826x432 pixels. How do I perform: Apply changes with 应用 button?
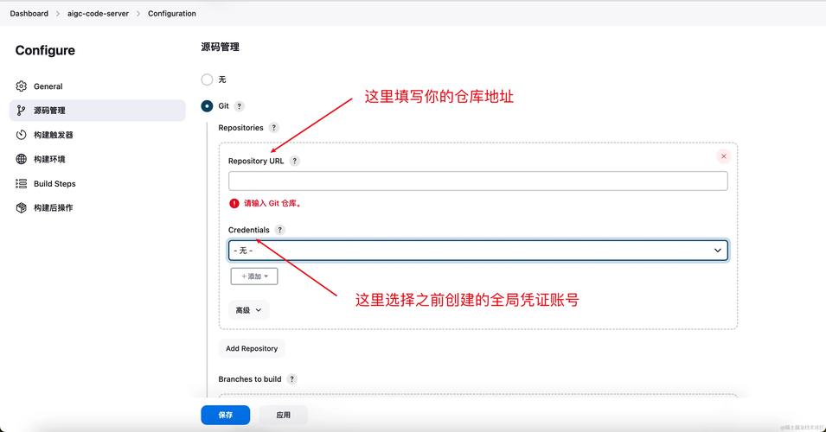coord(284,416)
